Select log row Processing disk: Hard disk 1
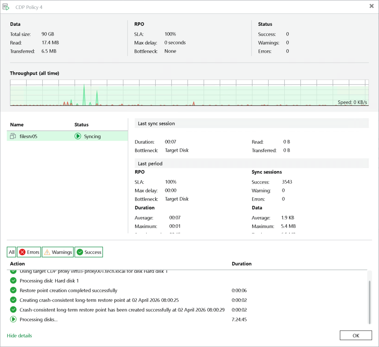379x347 pixels. coord(187,281)
